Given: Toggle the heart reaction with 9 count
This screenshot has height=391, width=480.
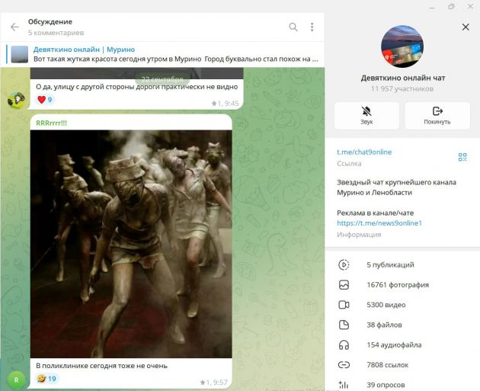Looking at the screenshot, I should (45, 100).
